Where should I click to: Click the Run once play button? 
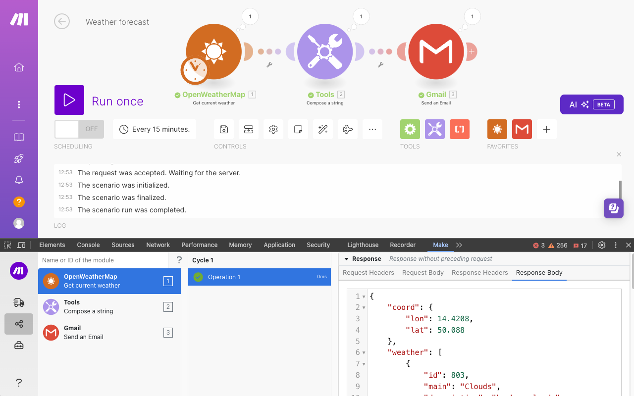[x=69, y=100]
